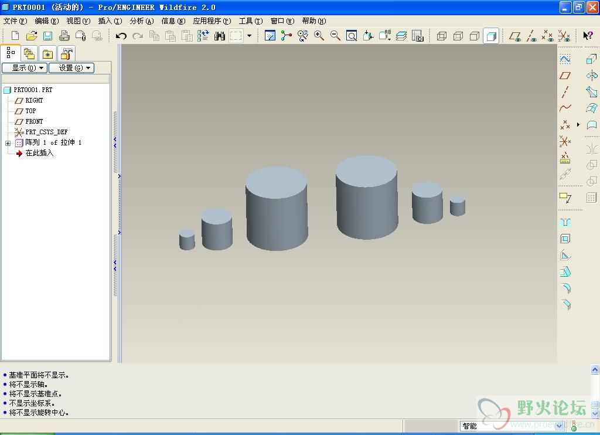600x435 pixels.
Task: Select the Hole tool
Action: coord(565,222)
